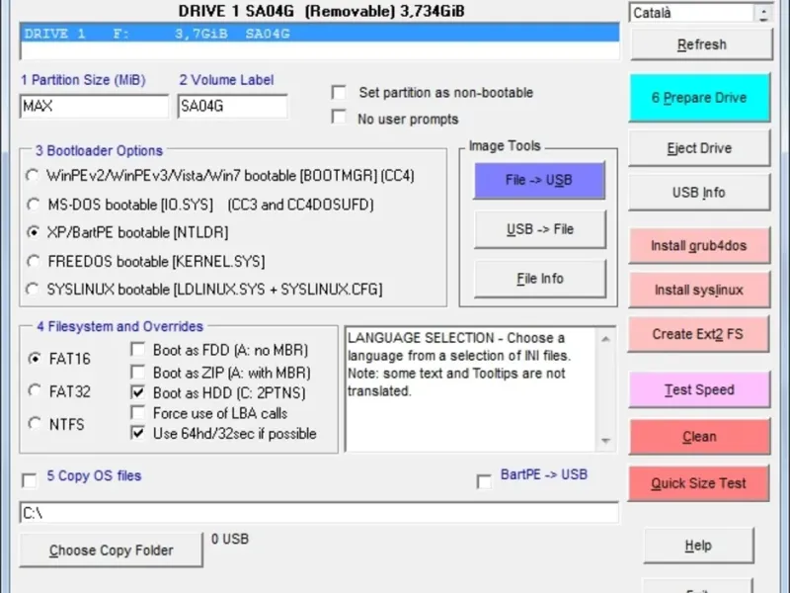Click Create Ext2 FS button
This screenshot has height=593, width=790.
(x=698, y=334)
